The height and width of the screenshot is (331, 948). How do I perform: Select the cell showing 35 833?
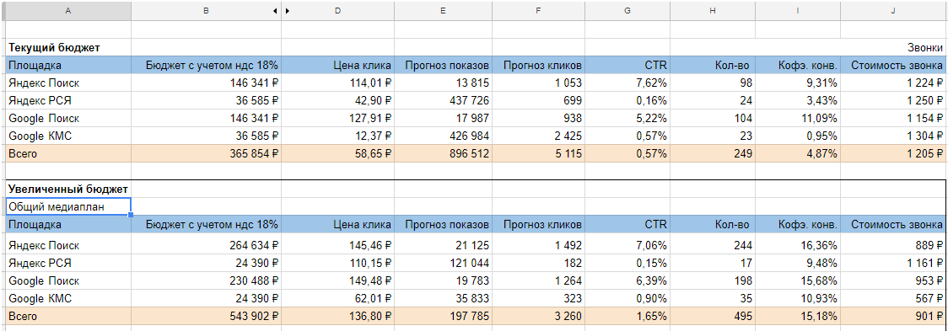(443, 299)
